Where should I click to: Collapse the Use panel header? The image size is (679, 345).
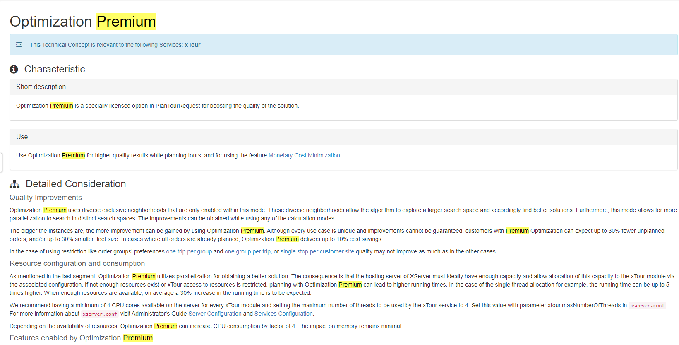(22, 137)
